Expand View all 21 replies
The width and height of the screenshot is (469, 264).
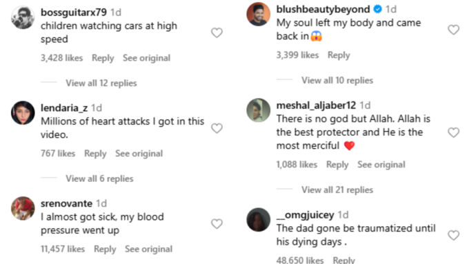pos(337,190)
